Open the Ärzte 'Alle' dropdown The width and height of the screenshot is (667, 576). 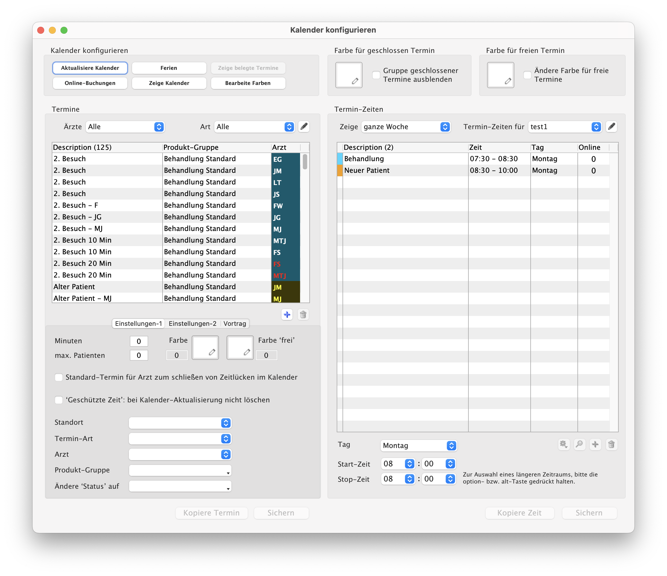click(125, 127)
